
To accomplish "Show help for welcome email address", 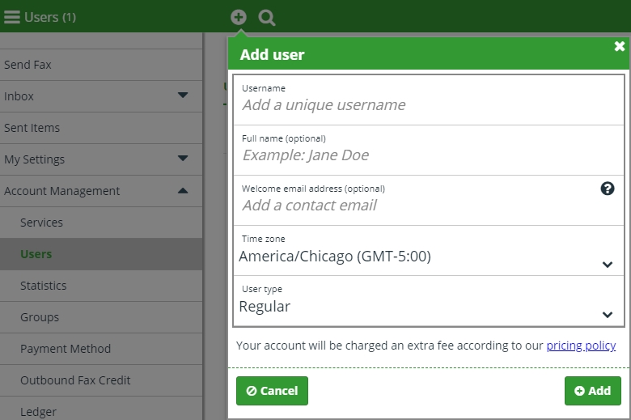I will click(x=608, y=189).
